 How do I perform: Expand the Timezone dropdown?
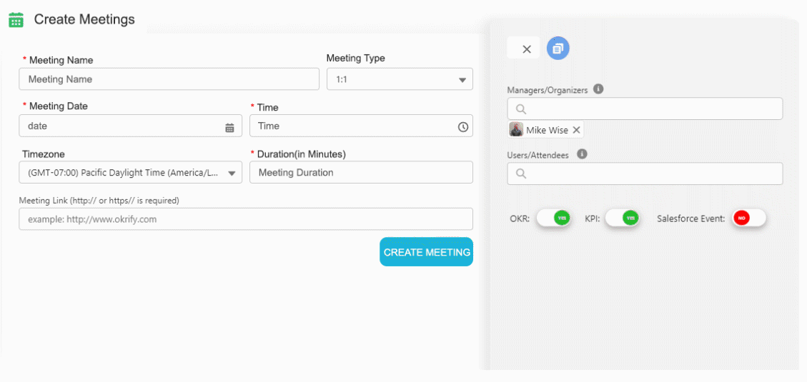[x=130, y=173]
